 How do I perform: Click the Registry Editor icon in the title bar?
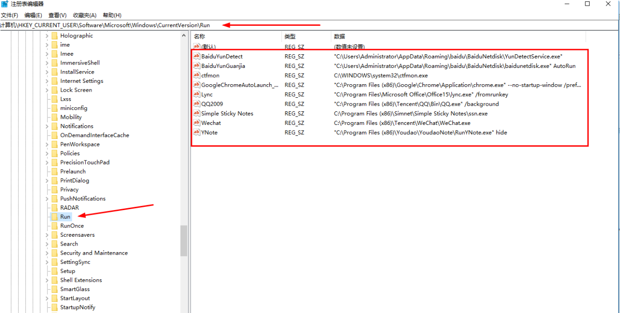pos(5,4)
